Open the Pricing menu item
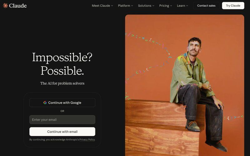Image resolution: width=250 pixels, height=156 pixels. [166, 6]
